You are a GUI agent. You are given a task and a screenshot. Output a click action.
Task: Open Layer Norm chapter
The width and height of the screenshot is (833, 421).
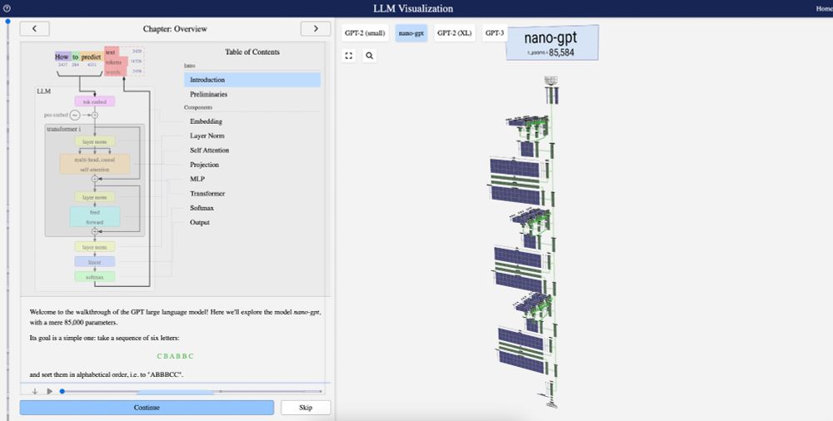pyautogui.click(x=207, y=136)
